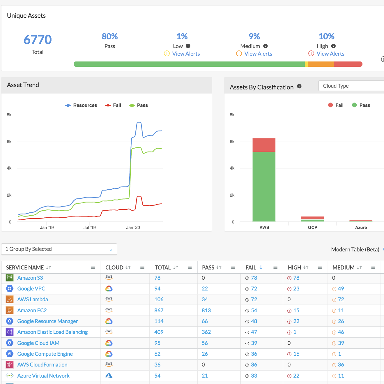
Task: Toggle Fail legend in Assets By Classification
Action: (336, 105)
